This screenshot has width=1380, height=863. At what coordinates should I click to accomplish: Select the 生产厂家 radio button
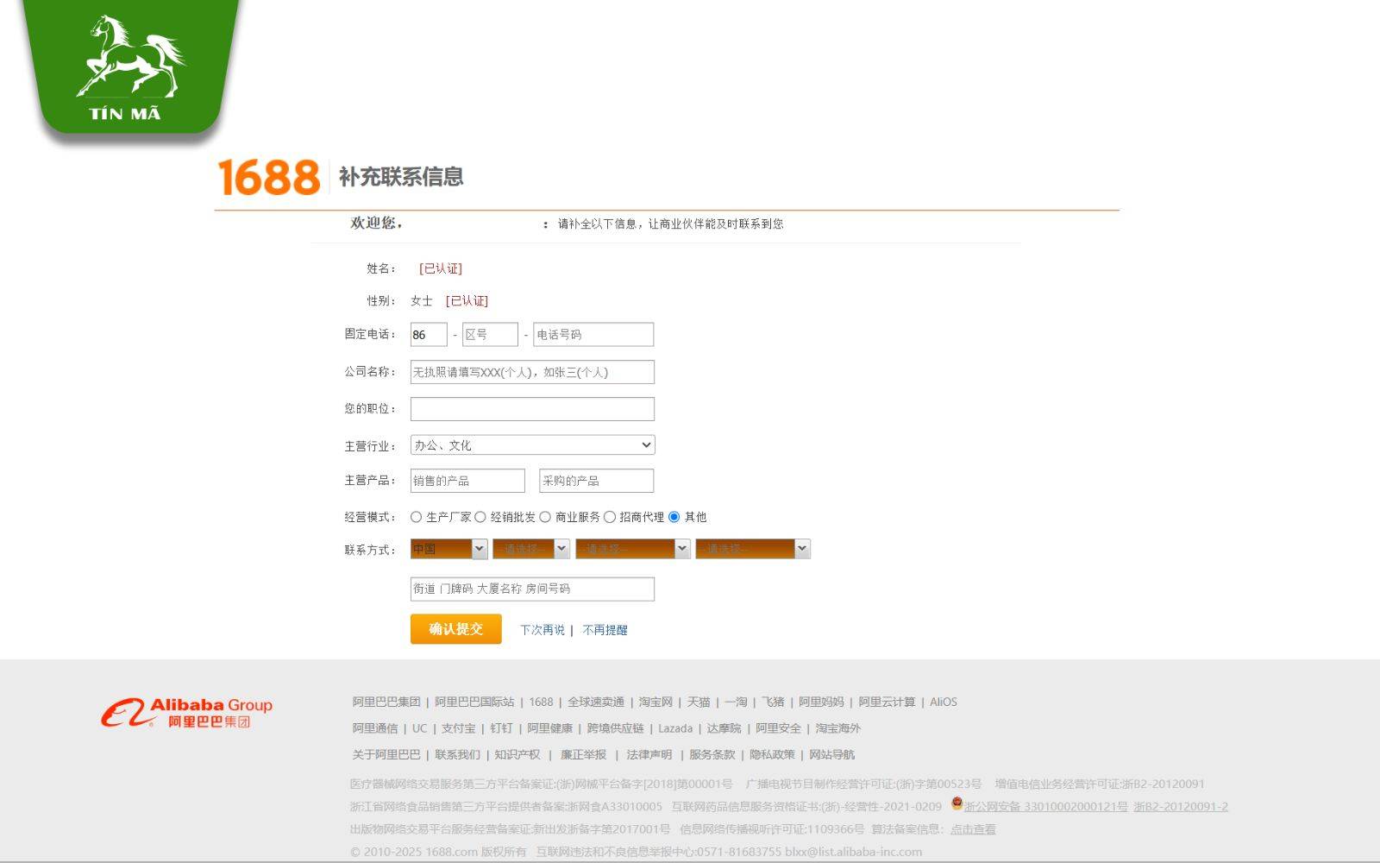tap(416, 517)
